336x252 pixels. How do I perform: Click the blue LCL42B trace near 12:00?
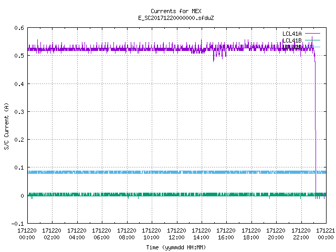click(177, 172)
